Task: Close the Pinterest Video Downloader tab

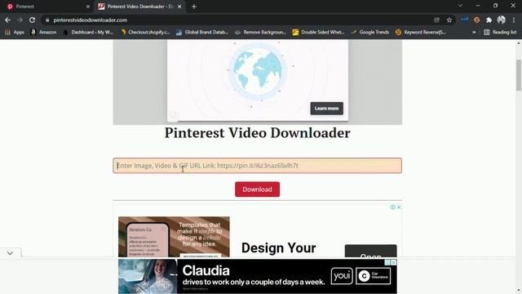Action: tap(179, 7)
